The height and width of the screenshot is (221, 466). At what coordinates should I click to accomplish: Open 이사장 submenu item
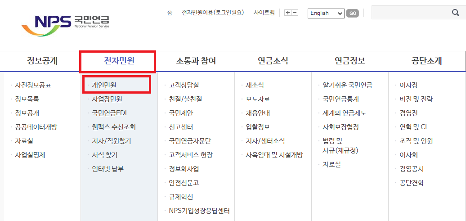tap(408, 86)
